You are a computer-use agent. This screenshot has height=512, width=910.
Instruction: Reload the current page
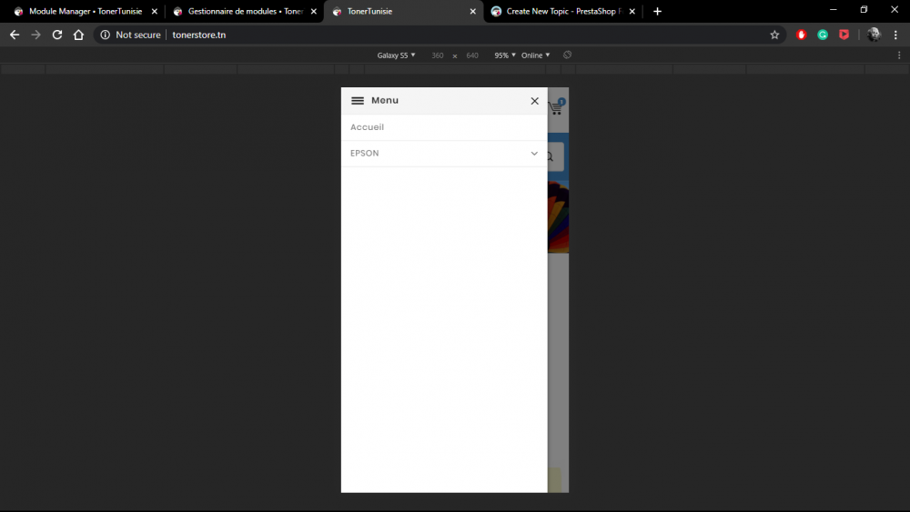[56, 35]
